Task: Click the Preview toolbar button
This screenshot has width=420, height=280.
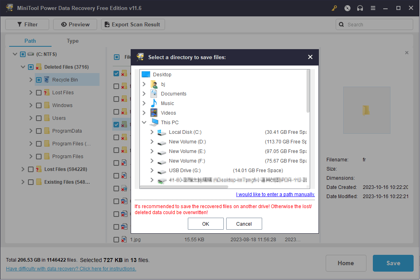Action: click(75, 24)
